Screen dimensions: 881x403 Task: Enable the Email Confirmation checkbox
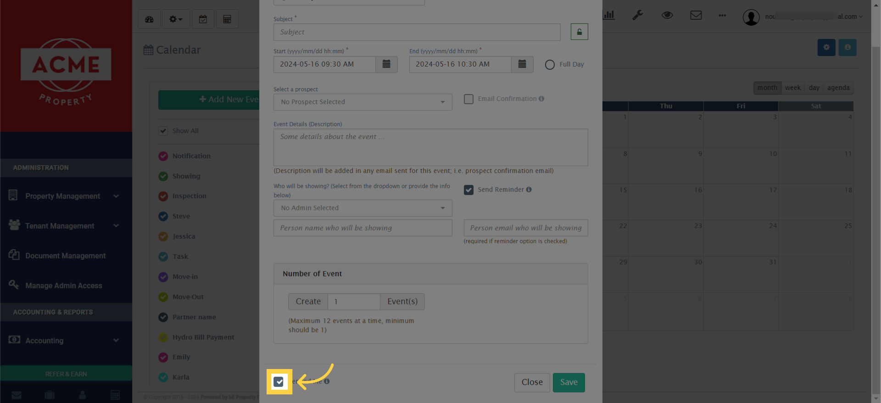(468, 99)
